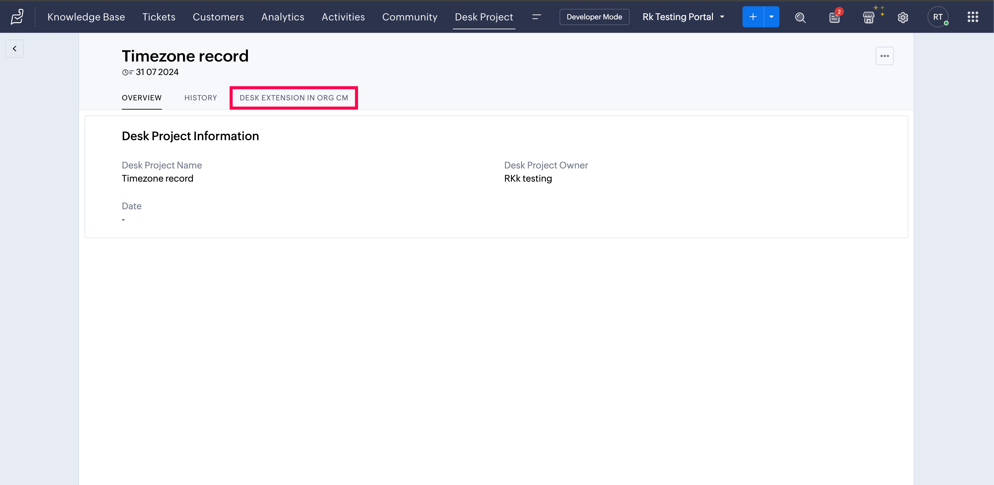Click the Desk Project Name label
The width and height of the screenshot is (994, 485).
tap(162, 165)
